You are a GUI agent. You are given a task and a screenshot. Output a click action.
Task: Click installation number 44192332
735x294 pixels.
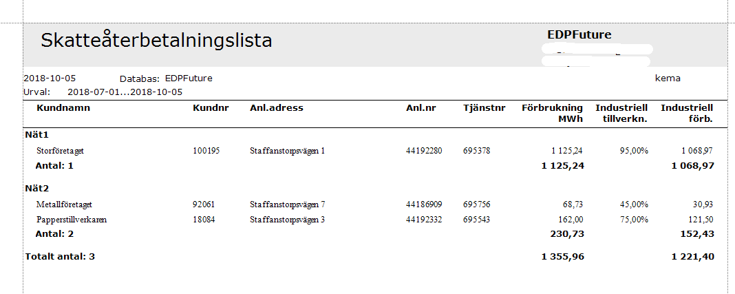tap(424, 220)
